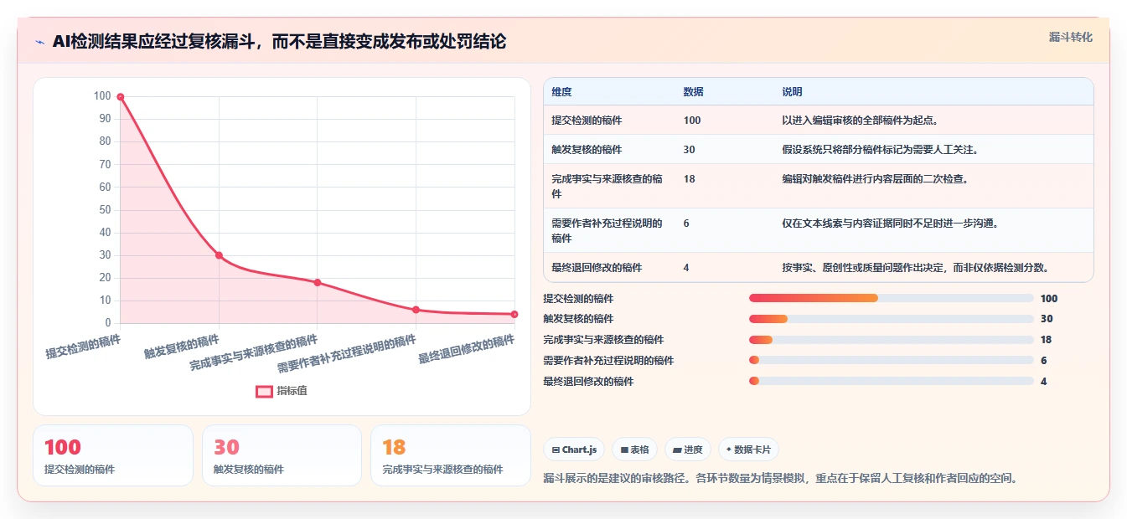Click the 维度 table column header
The height and width of the screenshot is (519, 1127).
pyautogui.click(x=561, y=92)
